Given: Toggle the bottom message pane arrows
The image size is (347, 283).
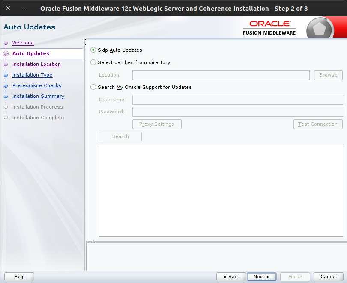Looking at the screenshot, I should pos(90,242).
